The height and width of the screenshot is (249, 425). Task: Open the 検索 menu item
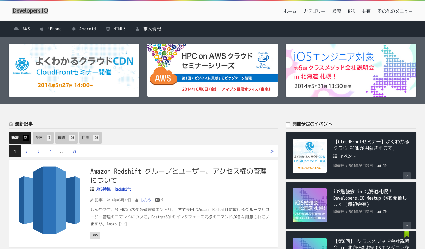(337, 11)
